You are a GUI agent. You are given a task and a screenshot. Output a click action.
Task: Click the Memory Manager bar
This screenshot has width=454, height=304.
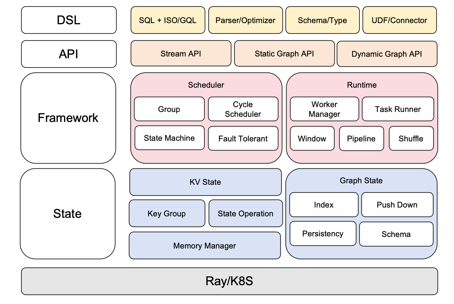pyautogui.click(x=205, y=246)
